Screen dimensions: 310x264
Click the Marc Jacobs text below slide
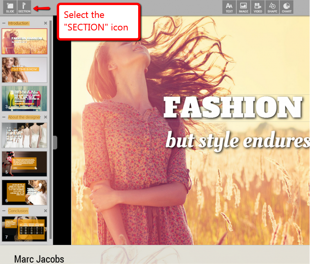click(x=39, y=259)
